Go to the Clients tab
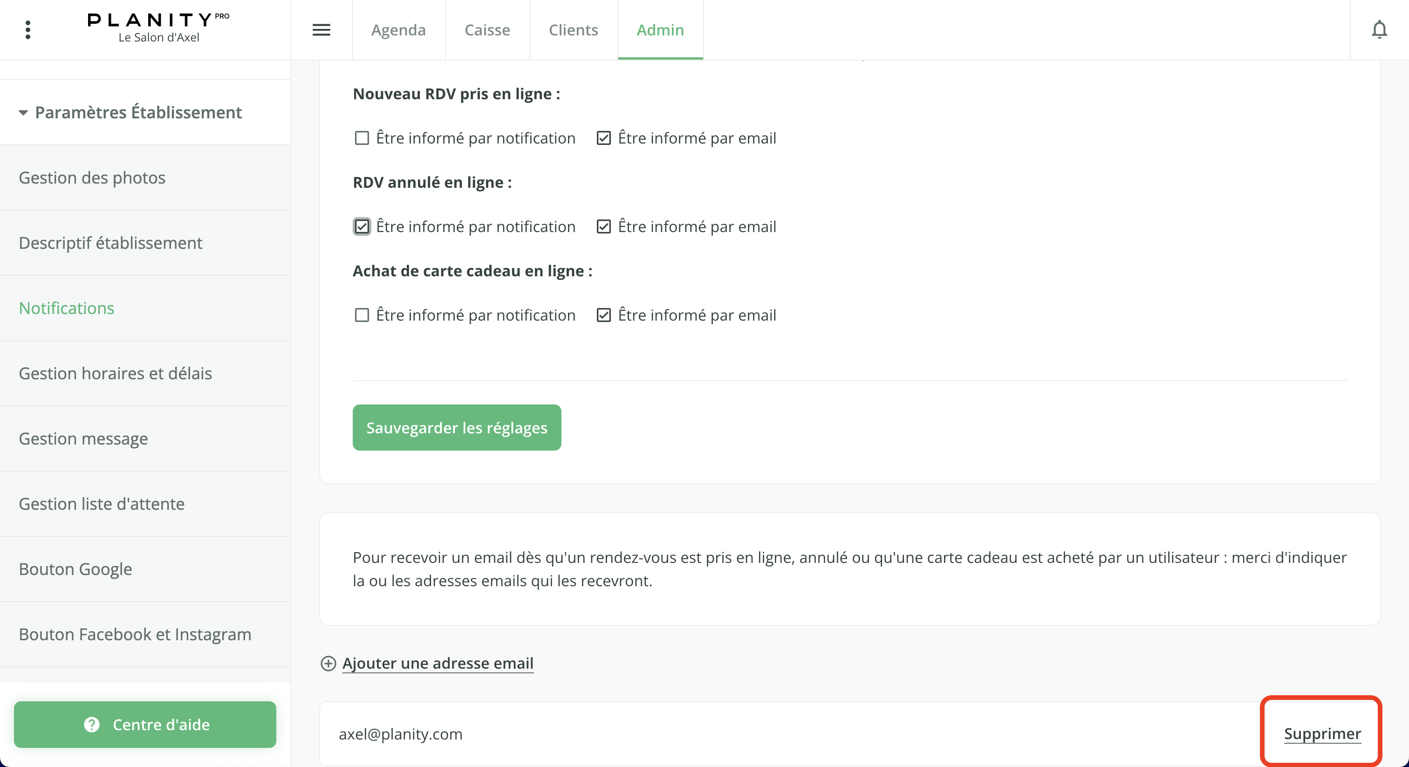Image resolution: width=1409 pixels, height=767 pixels. tap(573, 29)
